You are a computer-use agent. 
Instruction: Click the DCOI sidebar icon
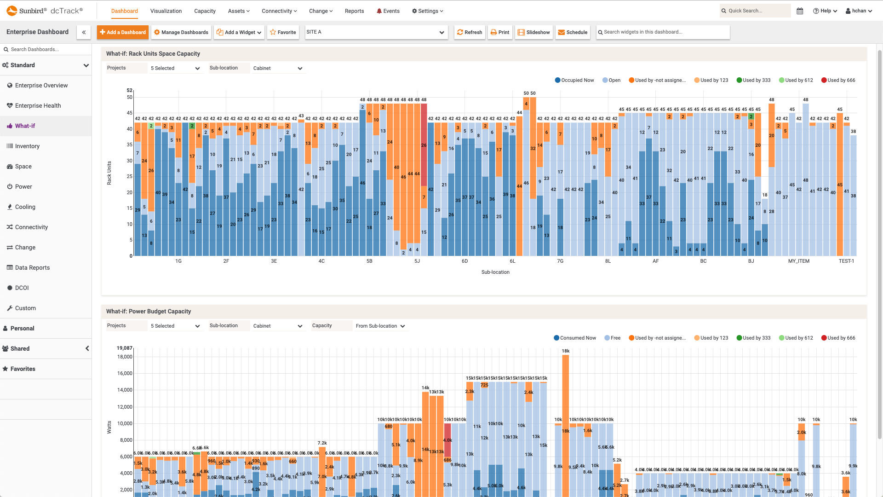tap(9, 288)
